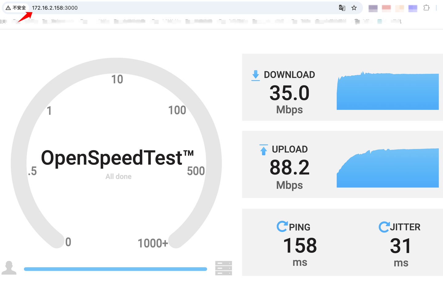Click the .5 mark on the gauge
The height and width of the screenshot is (282, 443).
coord(32,171)
